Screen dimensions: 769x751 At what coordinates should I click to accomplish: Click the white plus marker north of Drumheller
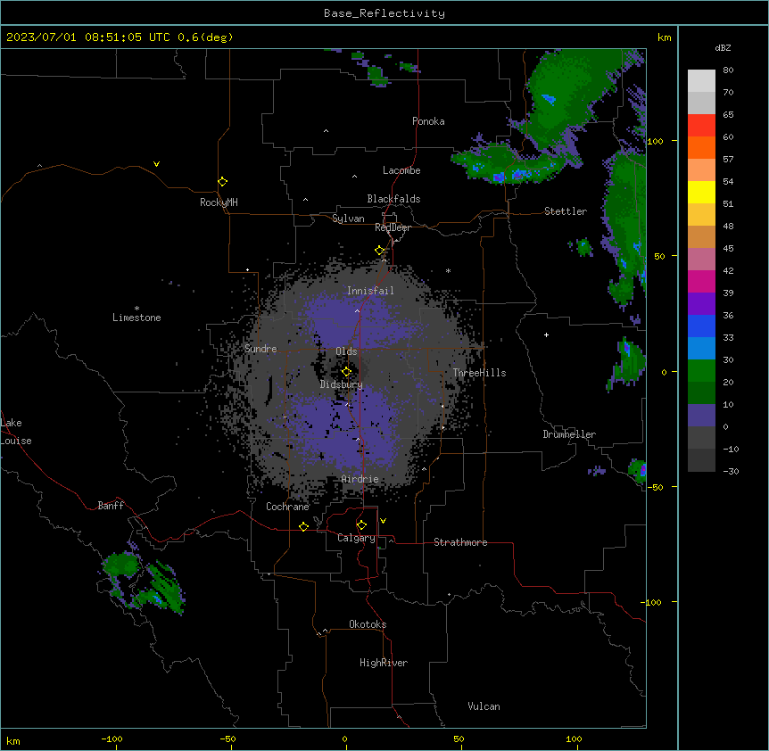tap(546, 334)
